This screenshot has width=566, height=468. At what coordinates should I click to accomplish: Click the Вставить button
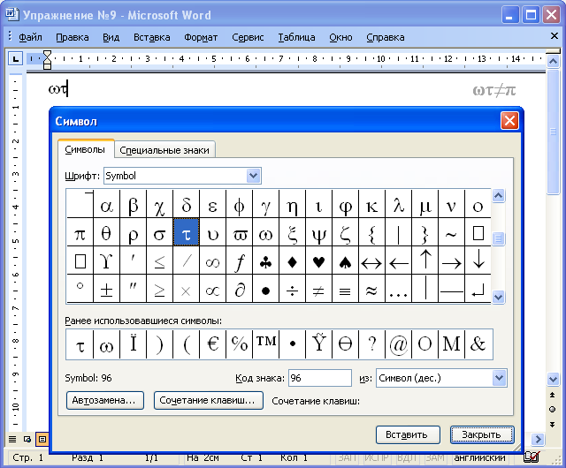[x=408, y=434]
